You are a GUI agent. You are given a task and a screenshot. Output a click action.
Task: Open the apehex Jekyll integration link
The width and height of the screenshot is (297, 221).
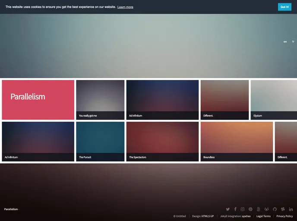(x=246, y=216)
